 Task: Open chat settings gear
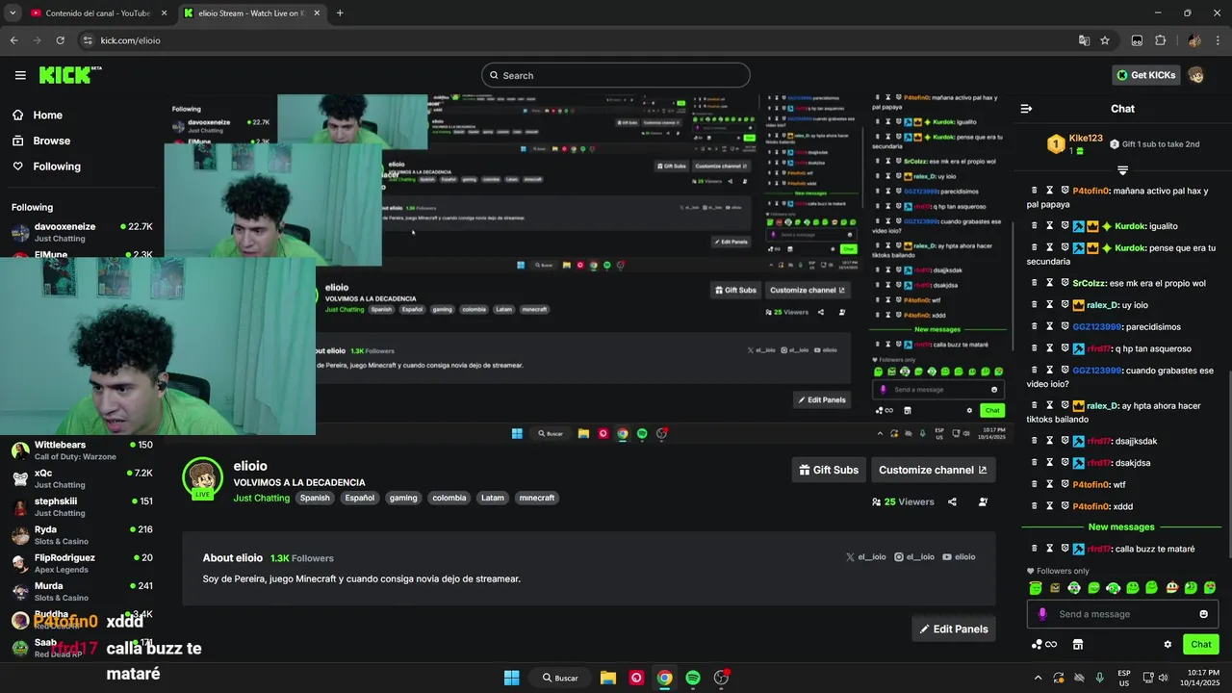coord(1168,644)
